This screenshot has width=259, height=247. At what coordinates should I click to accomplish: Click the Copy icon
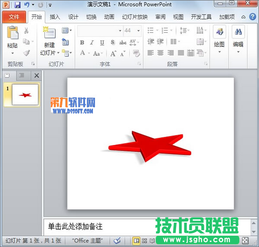click(26, 41)
